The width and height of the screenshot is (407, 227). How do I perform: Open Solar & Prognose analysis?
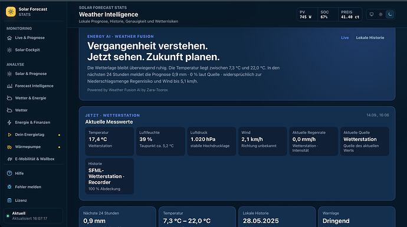[x=34, y=74]
